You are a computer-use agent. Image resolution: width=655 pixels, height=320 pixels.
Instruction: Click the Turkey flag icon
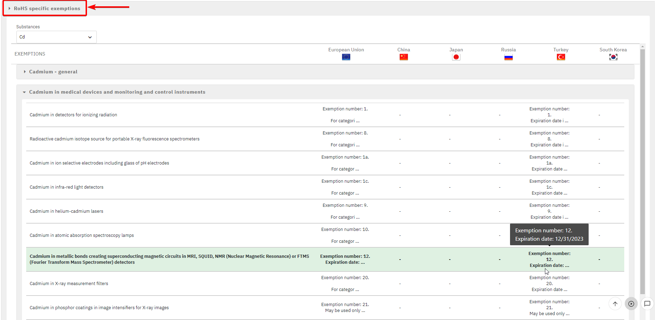(x=561, y=57)
